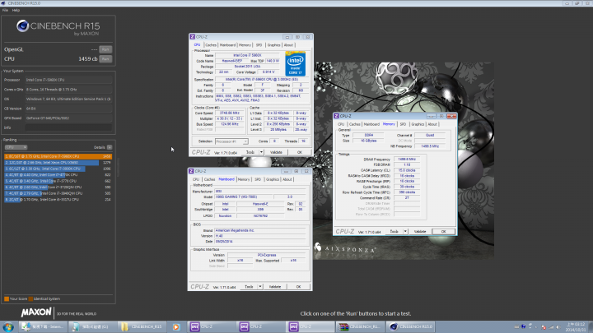Image resolution: width=593 pixels, height=333 pixels.
Task: Open the Help menu in Cinebench
Action: click(16, 10)
